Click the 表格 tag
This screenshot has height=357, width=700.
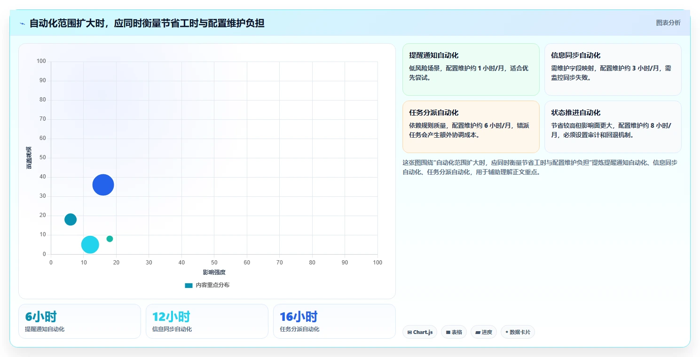click(454, 332)
